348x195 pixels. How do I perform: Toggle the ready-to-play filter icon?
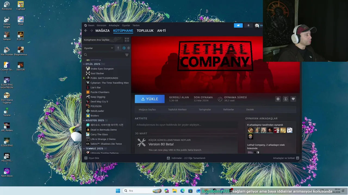(129, 48)
